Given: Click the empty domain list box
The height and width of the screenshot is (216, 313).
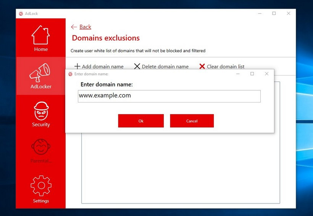Looking at the screenshot, I should 181,168.
